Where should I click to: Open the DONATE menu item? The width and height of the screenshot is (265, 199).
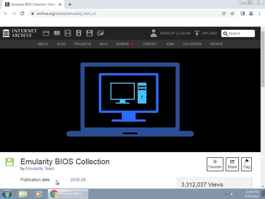(x=125, y=44)
